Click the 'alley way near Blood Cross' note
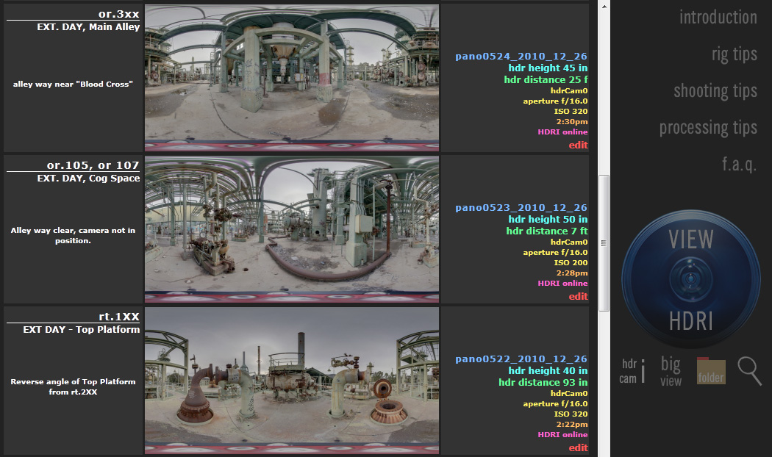Image resolution: width=772 pixels, height=457 pixels. click(x=73, y=84)
